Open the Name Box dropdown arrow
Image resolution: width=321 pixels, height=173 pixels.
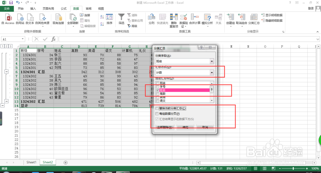point(22,39)
